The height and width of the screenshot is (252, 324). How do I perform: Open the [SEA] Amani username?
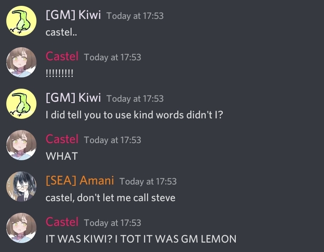pos(80,180)
